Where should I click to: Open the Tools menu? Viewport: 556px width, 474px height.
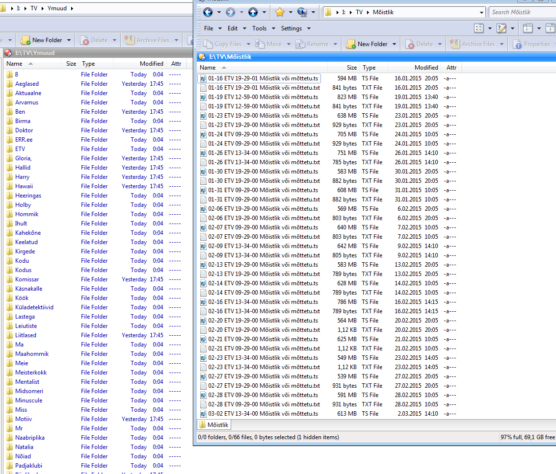pyautogui.click(x=259, y=28)
